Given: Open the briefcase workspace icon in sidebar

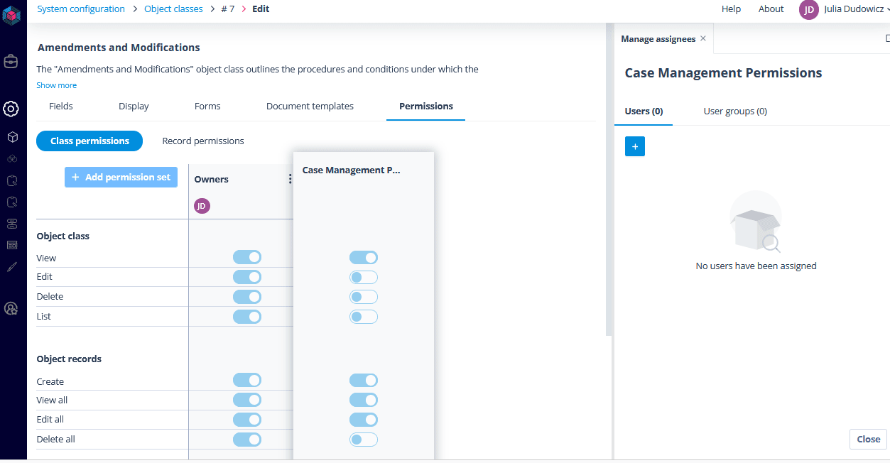Looking at the screenshot, I should 11,61.
